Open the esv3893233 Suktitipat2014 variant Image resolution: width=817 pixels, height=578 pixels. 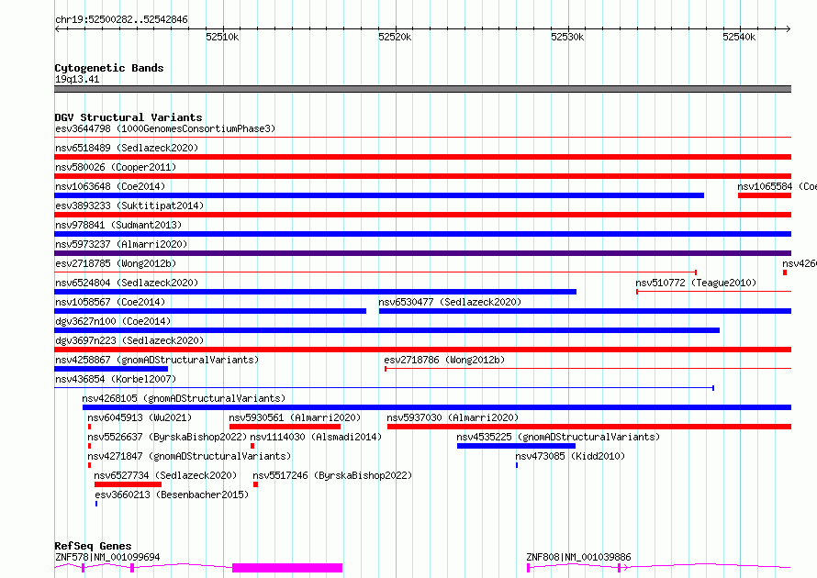129,206
